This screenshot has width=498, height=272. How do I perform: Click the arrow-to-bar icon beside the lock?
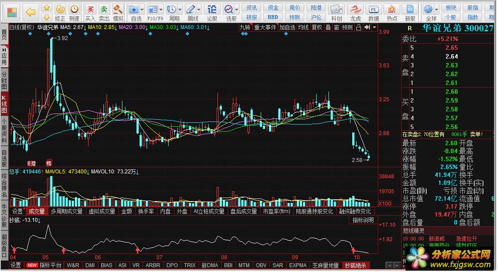coord(367,28)
